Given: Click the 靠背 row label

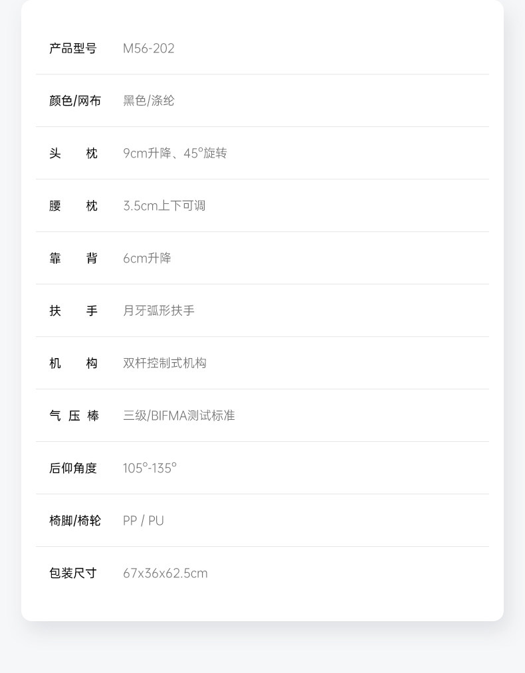Looking at the screenshot, I should coord(73,258).
